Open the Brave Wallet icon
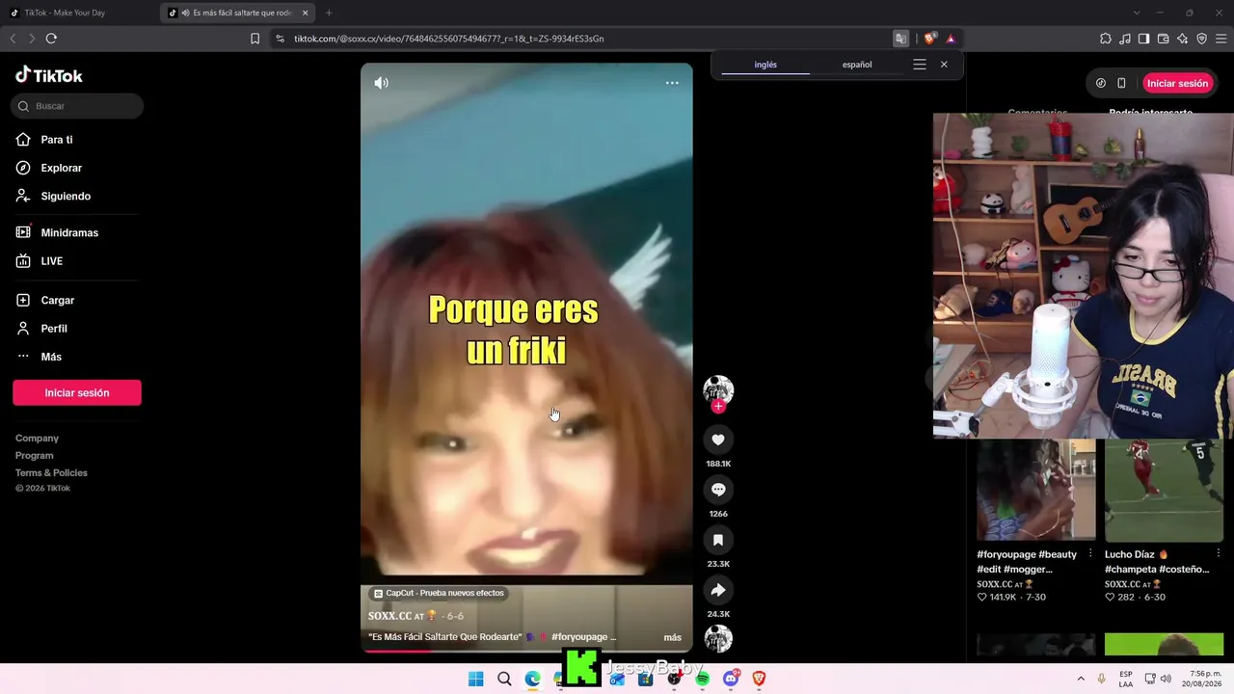Screen dimensions: 1234x694 pos(1164,39)
